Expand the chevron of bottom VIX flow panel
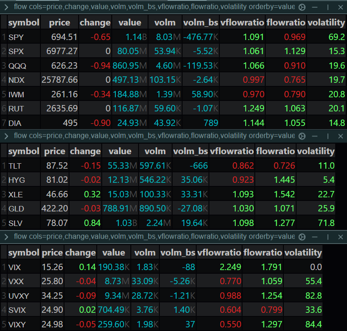This screenshot has width=347, height=331. tap(6, 237)
